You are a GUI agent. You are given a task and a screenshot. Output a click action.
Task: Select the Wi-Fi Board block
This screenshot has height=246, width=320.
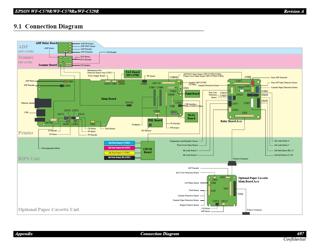tap(191, 117)
